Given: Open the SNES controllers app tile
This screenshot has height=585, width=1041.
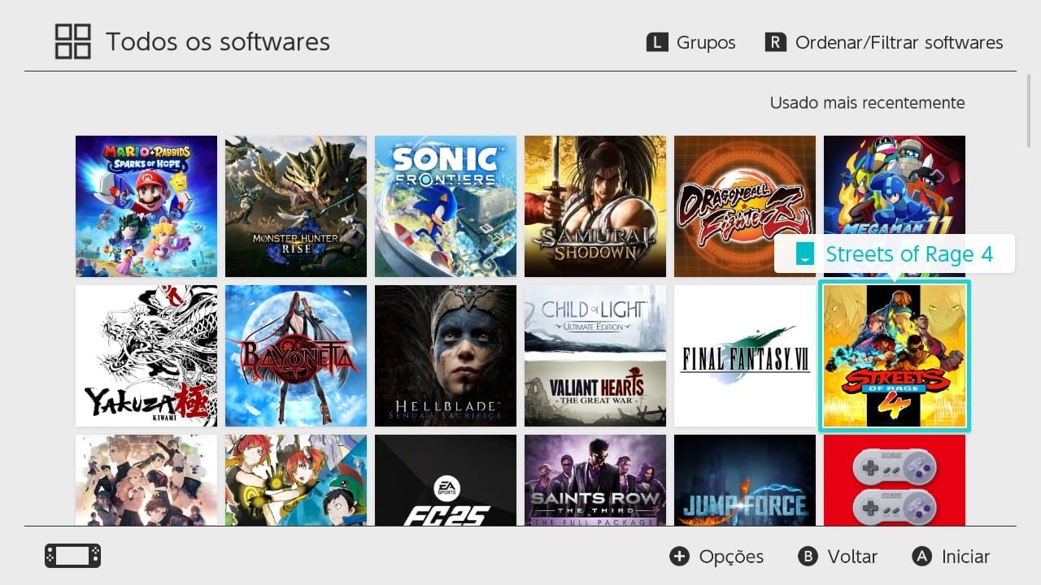Looking at the screenshot, I should coord(895,480).
